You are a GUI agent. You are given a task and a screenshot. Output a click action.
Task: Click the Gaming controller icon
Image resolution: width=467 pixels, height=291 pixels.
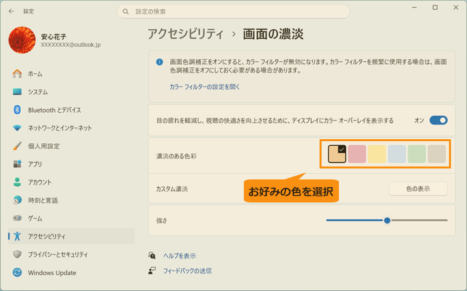point(17,218)
